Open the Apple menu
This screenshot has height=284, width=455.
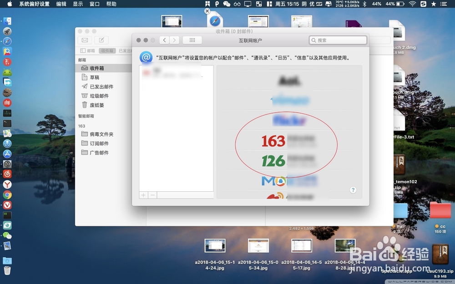pos(9,4)
